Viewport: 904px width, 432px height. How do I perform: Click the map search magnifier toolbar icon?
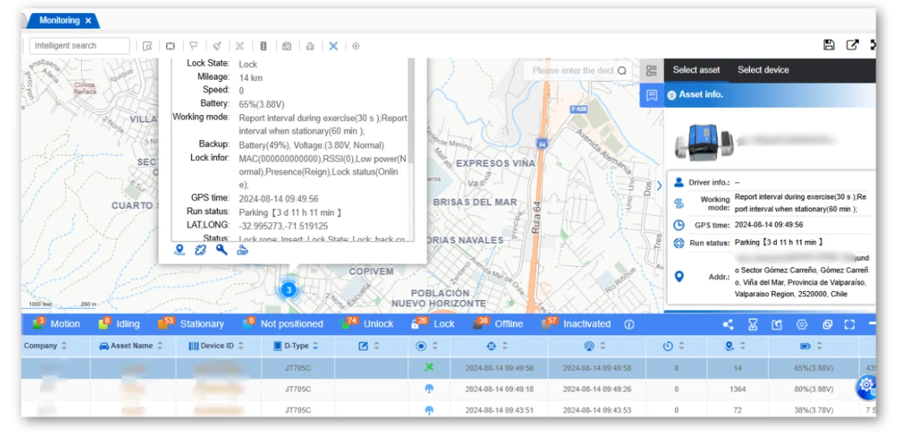(147, 46)
